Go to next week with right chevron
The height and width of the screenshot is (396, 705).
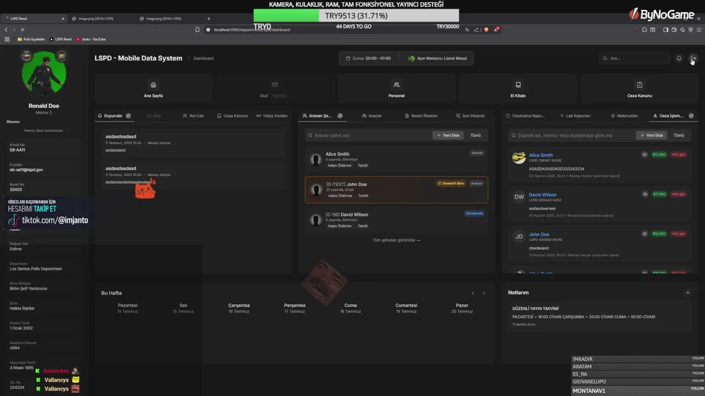point(484,293)
